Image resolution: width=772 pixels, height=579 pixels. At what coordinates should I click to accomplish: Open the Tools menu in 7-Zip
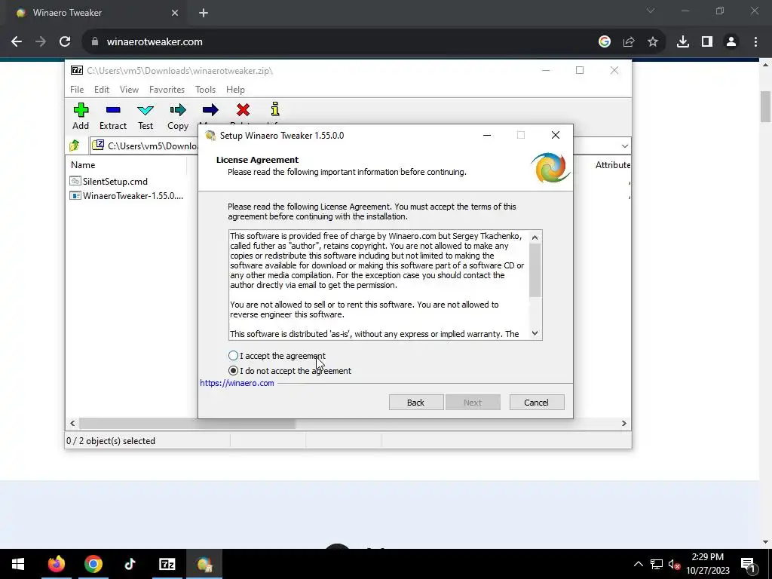click(205, 90)
